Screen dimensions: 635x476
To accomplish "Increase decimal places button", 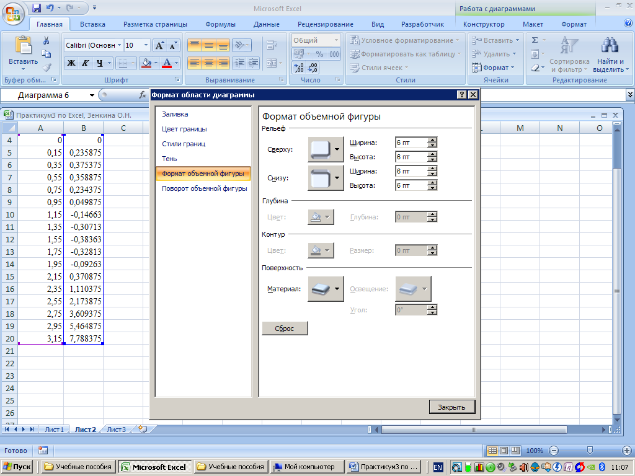I will tap(298, 68).
